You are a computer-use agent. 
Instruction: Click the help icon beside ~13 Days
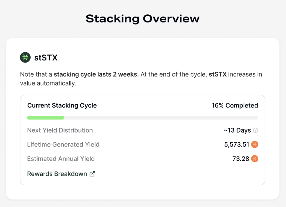(x=256, y=130)
